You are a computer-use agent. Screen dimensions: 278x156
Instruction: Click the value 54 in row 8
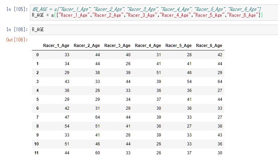[67, 126]
